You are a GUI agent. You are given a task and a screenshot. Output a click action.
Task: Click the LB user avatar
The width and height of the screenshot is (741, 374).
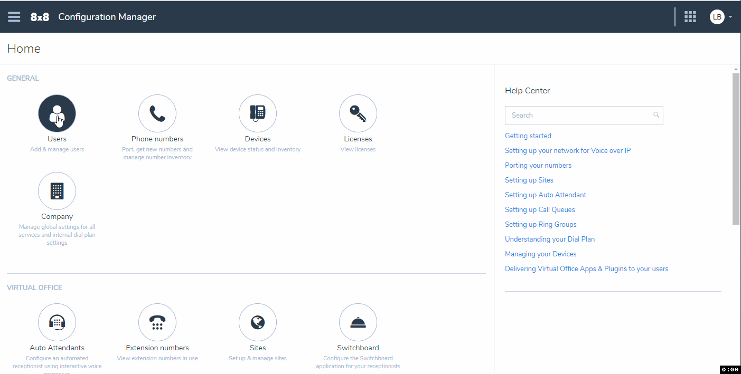(x=717, y=17)
